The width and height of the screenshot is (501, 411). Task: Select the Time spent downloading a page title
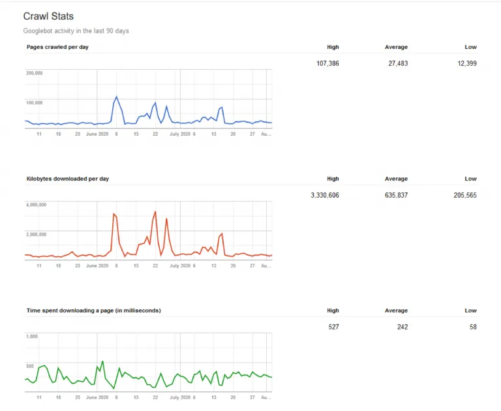[x=94, y=311]
